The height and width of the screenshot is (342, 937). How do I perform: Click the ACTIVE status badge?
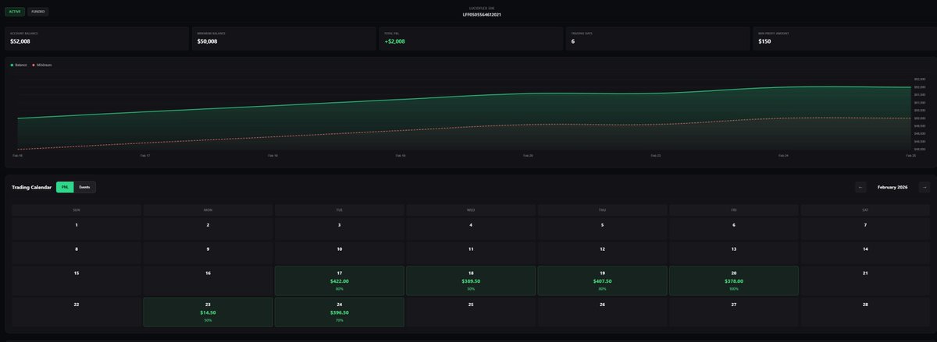coord(15,12)
